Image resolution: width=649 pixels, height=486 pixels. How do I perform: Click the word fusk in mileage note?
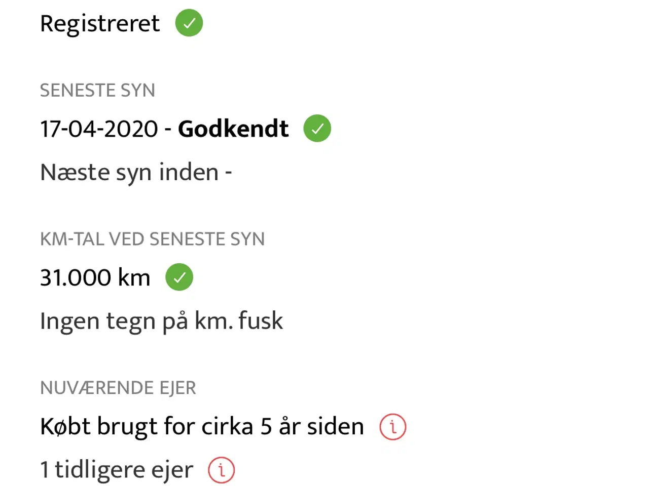pyautogui.click(x=261, y=321)
